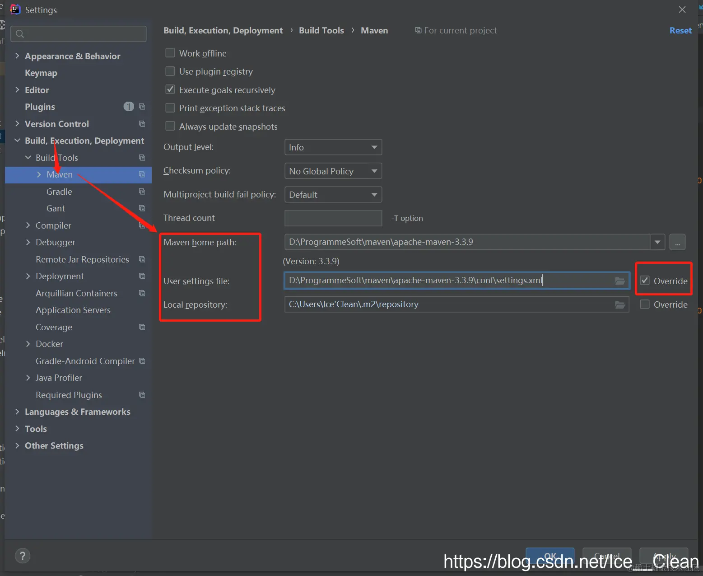Click the project-level icon next to Required Plugins

point(142,395)
